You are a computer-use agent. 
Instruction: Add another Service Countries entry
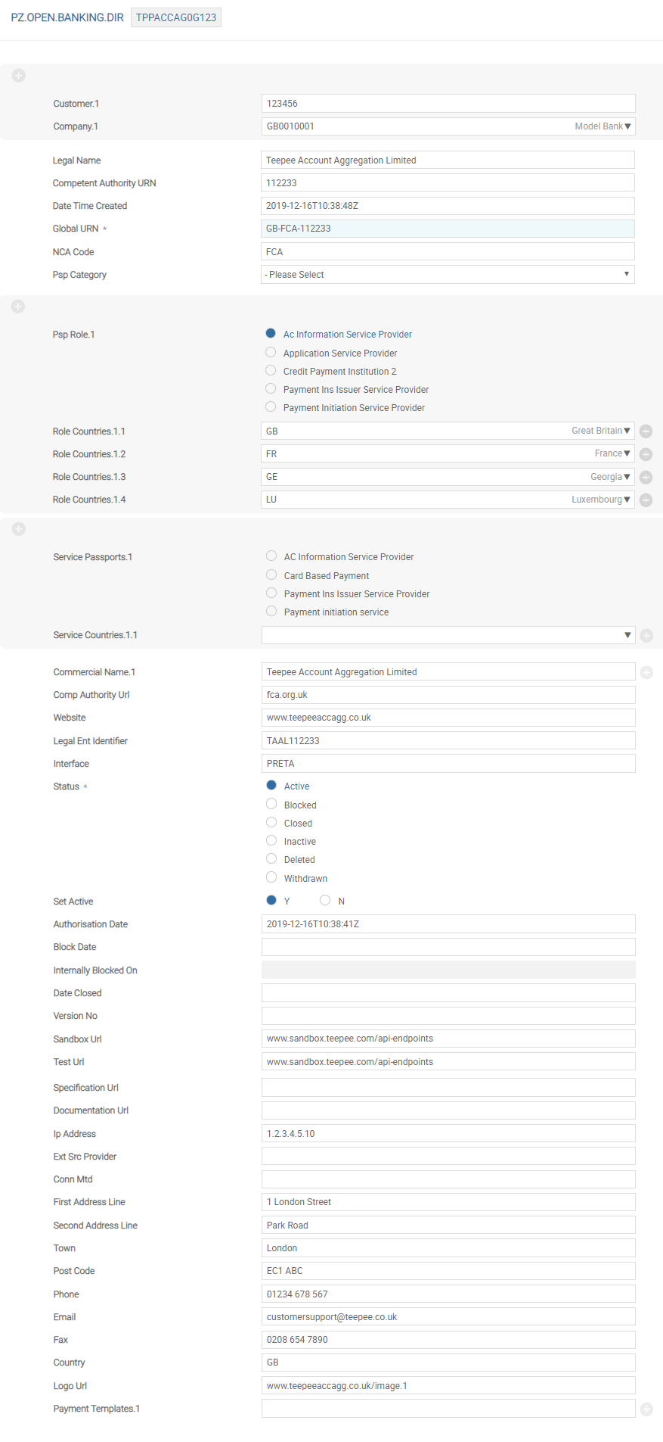click(646, 636)
